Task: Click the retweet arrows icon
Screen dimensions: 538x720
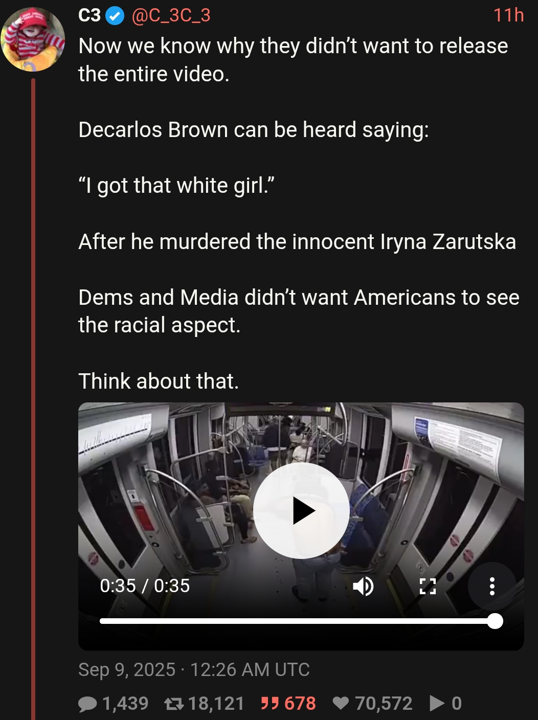Action: (174, 704)
